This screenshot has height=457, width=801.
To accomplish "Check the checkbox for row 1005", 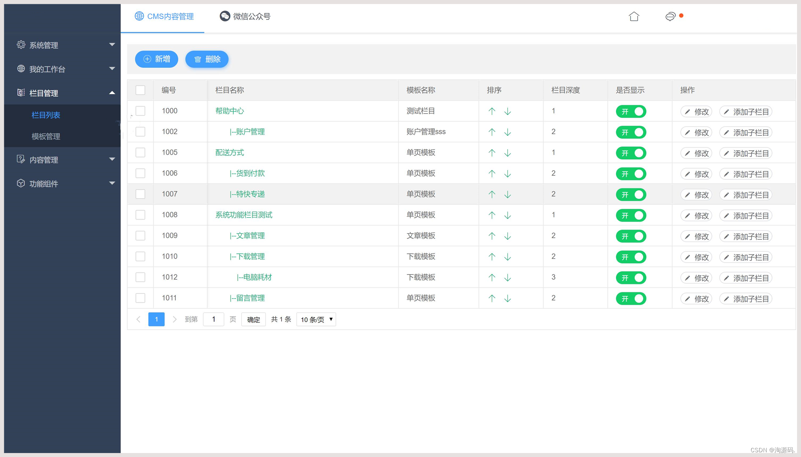I will click(140, 152).
